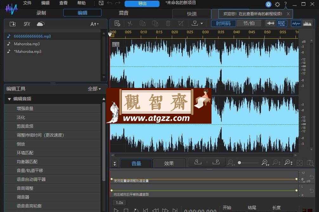Image resolution: width=319 pixels, height=212 pixels.
Task: Switch to the 录制 room tab
Action: point(41,13)
